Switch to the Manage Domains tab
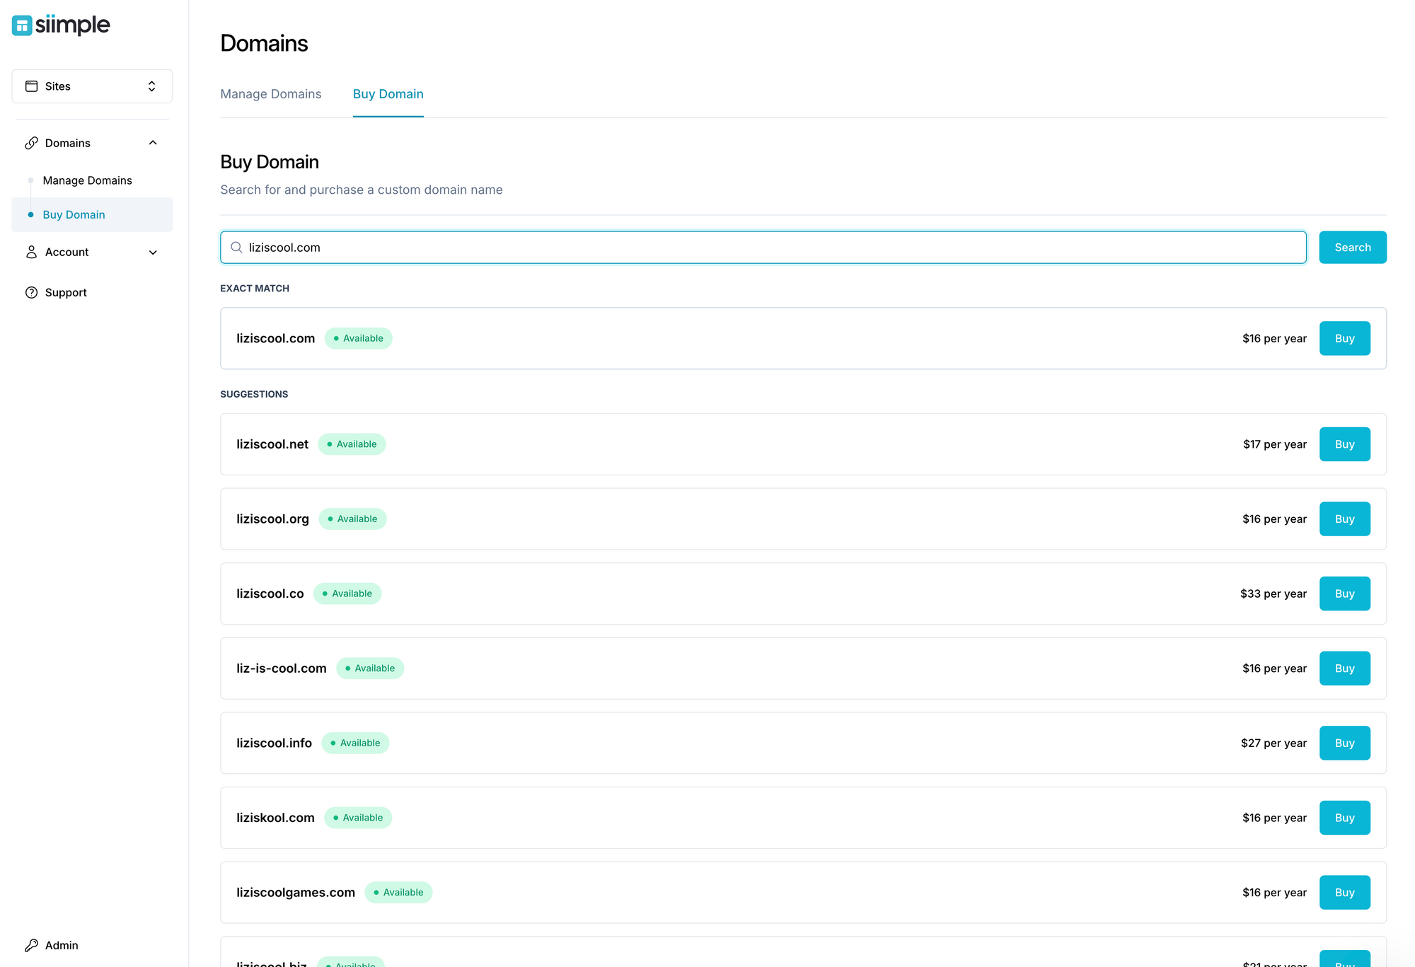Image resolution: width=1415 pixels, height=967 pixels. (270, 94)
